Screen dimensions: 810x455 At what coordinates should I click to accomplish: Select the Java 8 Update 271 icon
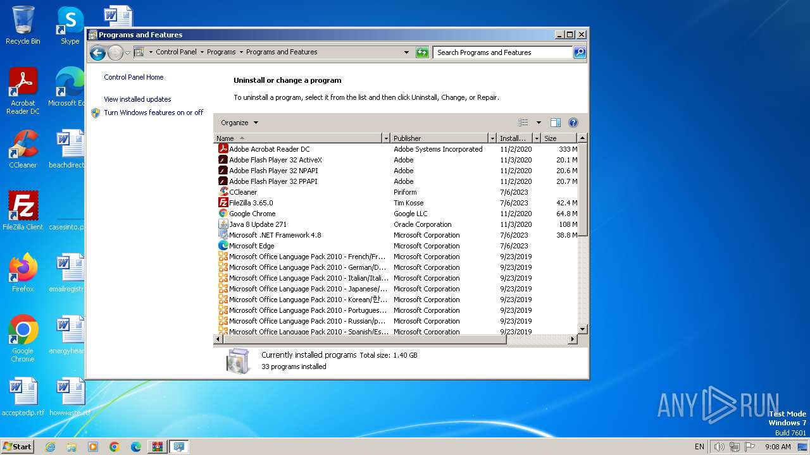point(223,224)
